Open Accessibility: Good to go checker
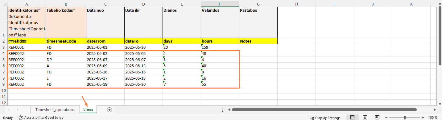442x120 pixels. 41,118
